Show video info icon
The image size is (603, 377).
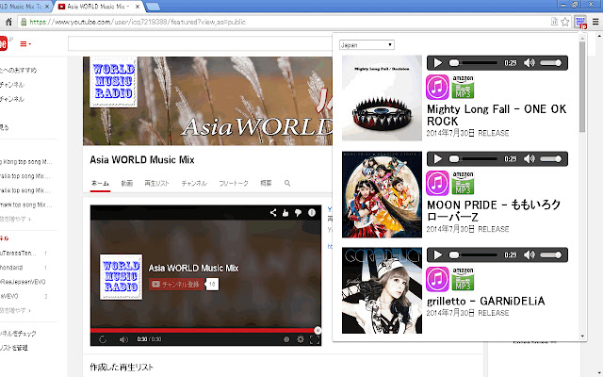click(312, 212)
